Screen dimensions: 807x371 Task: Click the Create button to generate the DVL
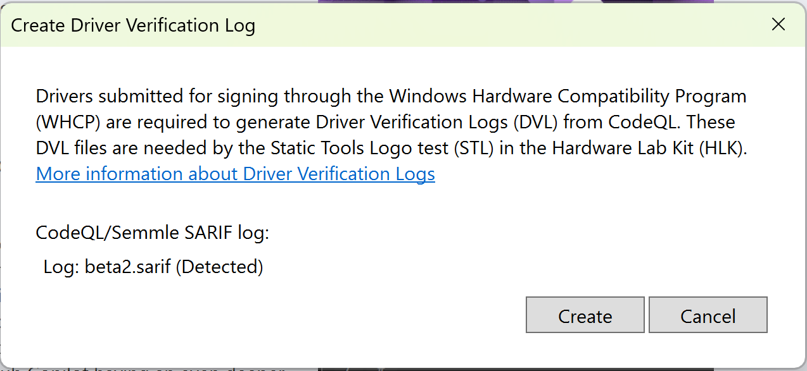point(584,315)
